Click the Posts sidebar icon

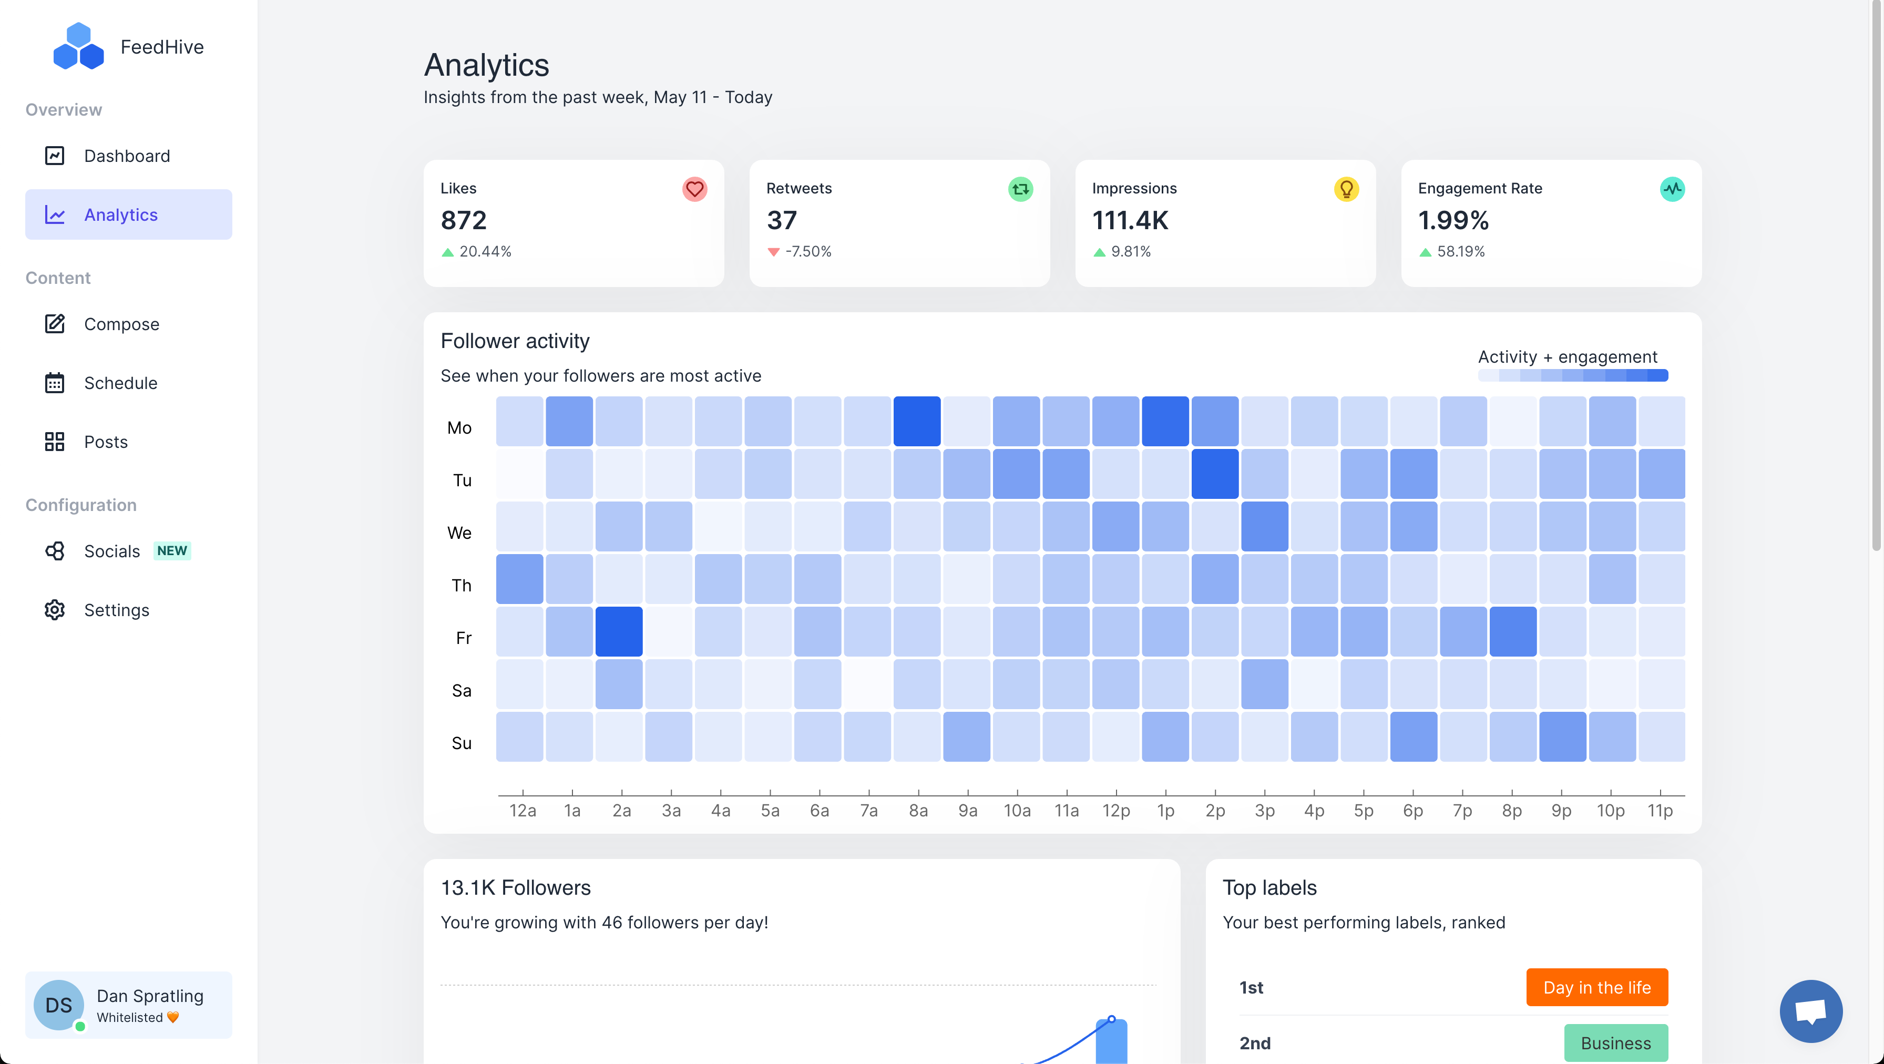click(x=53, y=442)
